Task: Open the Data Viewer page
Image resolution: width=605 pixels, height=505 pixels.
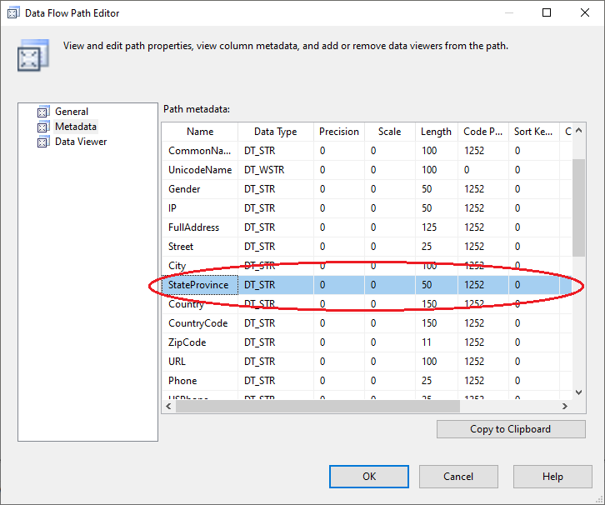Action: pyautogui.click(x=81, y=142)
